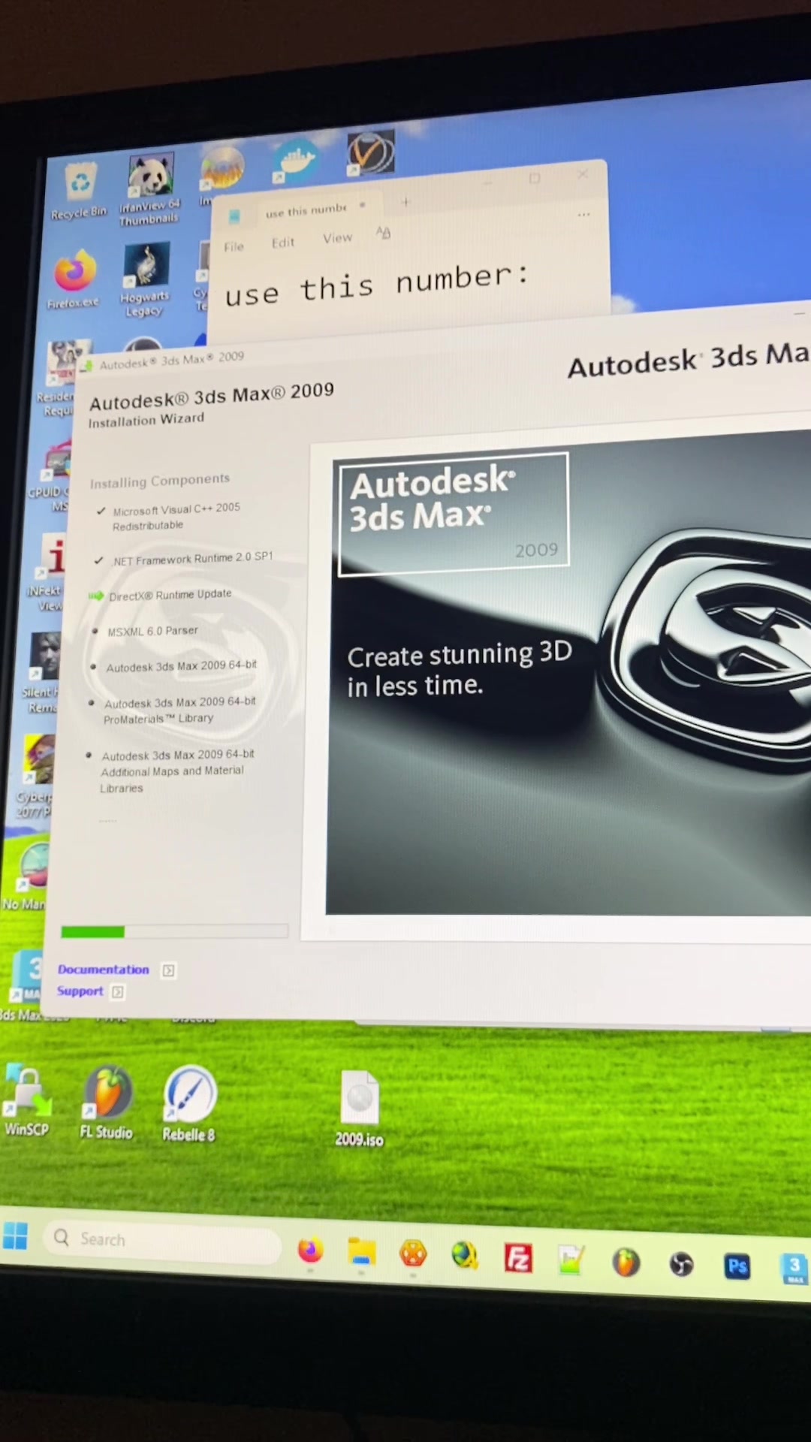Open Photoshop from the taskbar

(737, 1267)
